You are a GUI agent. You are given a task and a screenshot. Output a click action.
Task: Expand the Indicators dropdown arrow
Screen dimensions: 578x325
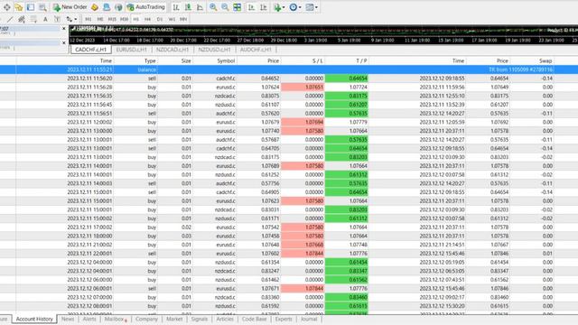(x=284, y=7)
